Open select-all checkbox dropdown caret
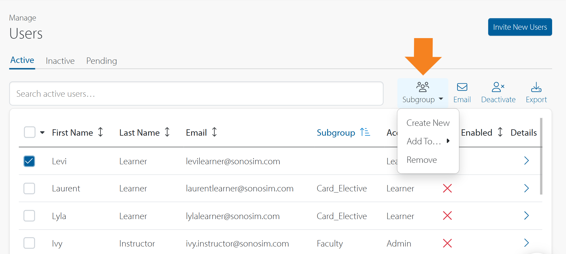Viewport: 566px width, 254px height. pyautogui.click(x=42, y=133)
